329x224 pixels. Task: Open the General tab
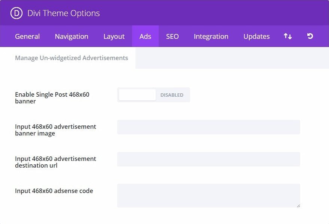pos(27,37)
